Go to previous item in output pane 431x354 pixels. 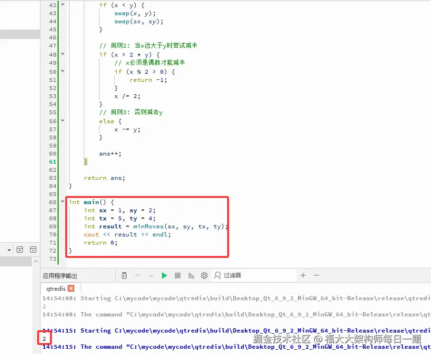point(138,275)
